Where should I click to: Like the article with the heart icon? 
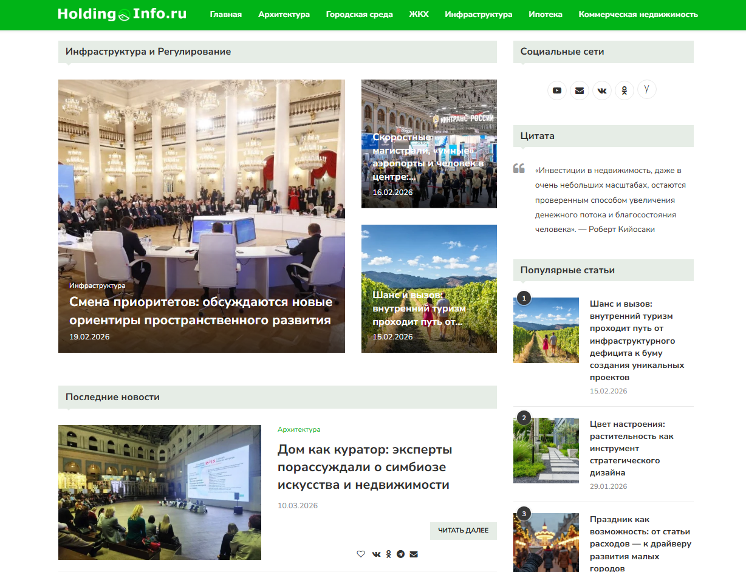[361, 554]
